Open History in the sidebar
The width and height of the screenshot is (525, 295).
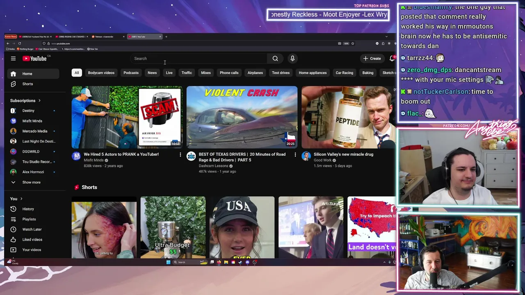pos(33,209)
